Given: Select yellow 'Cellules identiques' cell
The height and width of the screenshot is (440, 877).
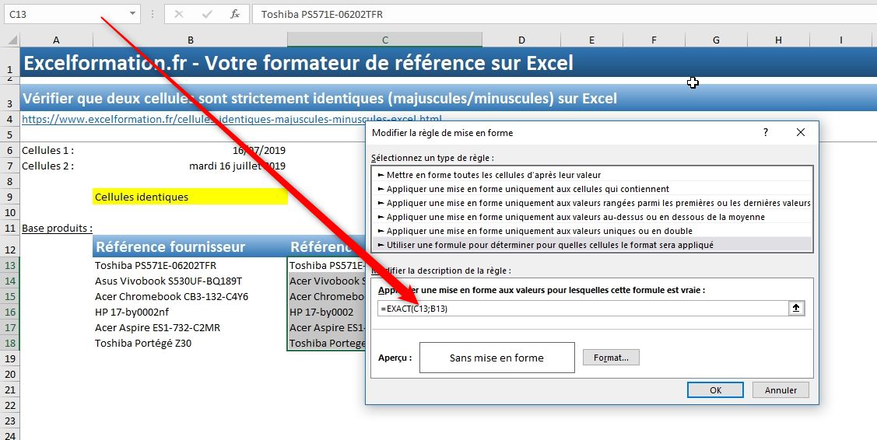Looking at the screenshot, I should 190,197.
